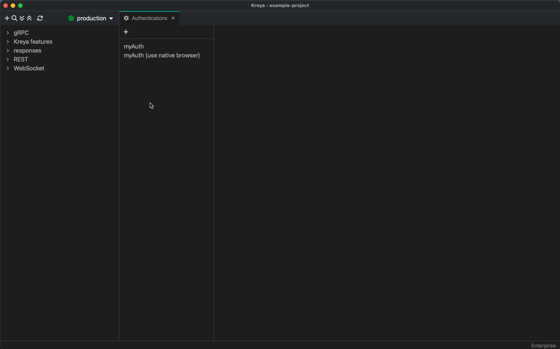Select the WebSocket tree item

(29, 68)
